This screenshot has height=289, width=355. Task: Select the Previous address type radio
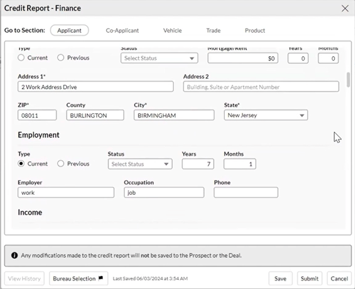(x=60, y=58)
